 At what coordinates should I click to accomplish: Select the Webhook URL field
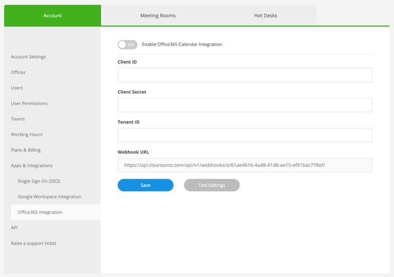pyautogui.click(x=244, y=165)
